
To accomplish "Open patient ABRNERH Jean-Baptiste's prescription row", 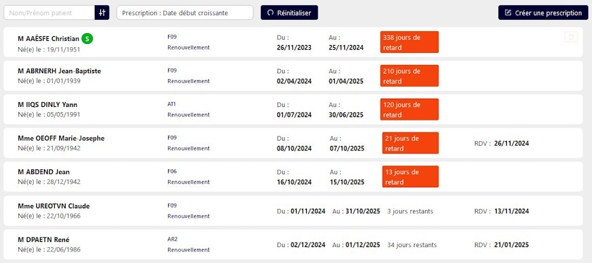I will point(293,76).
